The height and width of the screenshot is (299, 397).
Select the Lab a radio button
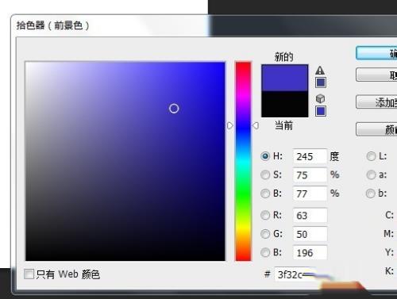click(371, 174)
